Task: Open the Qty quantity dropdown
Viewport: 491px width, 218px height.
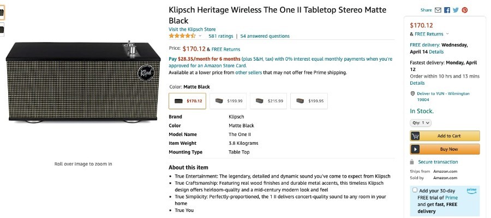Action: tap(421, 123)
